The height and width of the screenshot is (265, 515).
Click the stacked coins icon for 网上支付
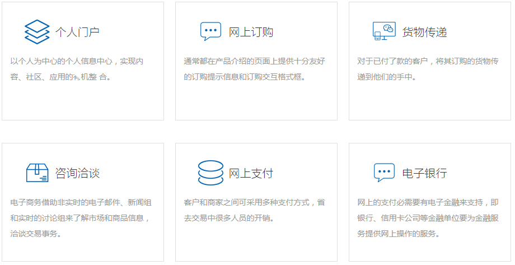tap(210, 173)
